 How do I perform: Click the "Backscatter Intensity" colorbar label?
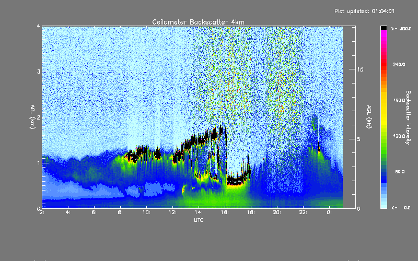[408, 117]
